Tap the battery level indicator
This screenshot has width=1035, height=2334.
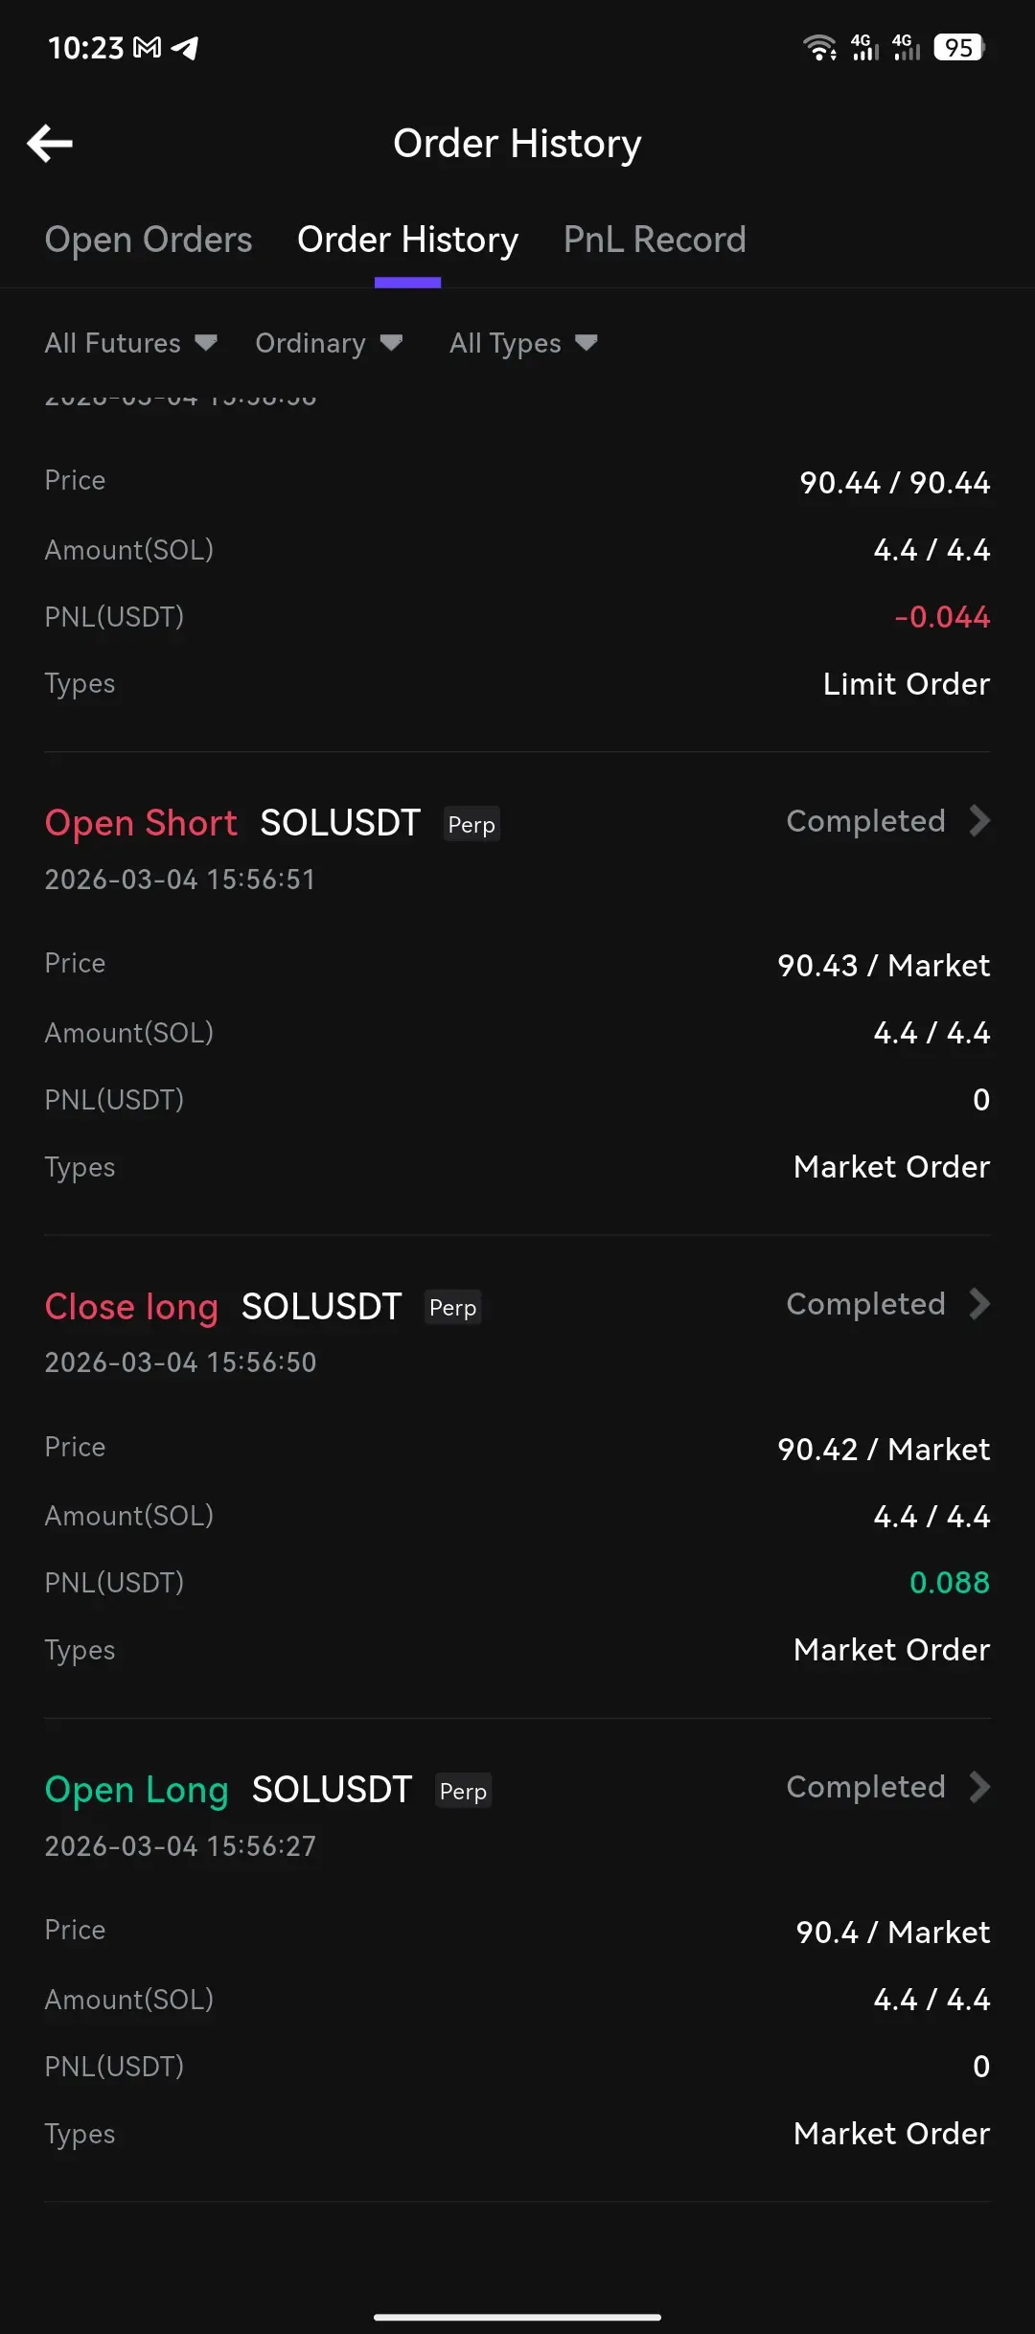(x=958, y=47)
